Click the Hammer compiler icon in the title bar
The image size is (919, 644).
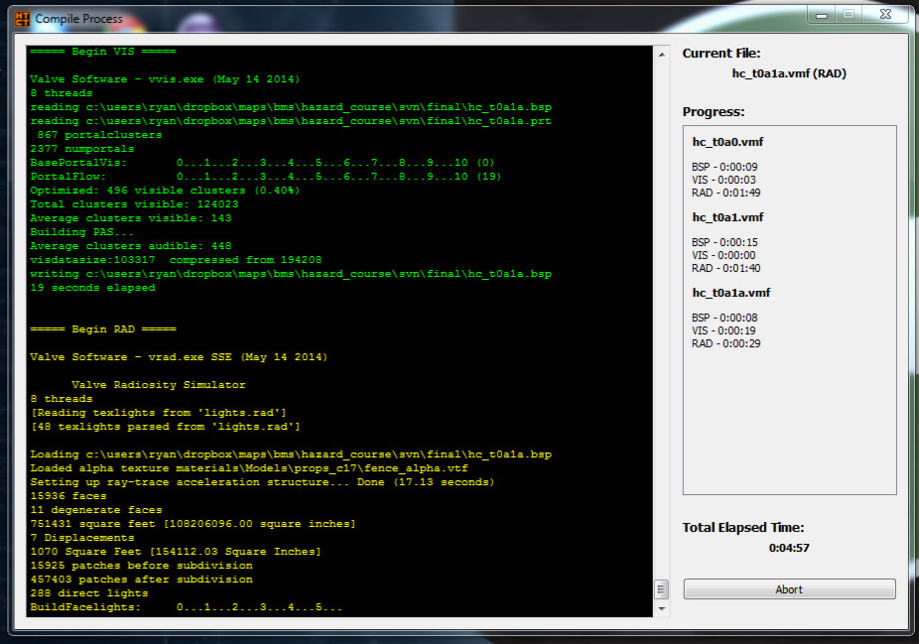[x=22, y=17]
